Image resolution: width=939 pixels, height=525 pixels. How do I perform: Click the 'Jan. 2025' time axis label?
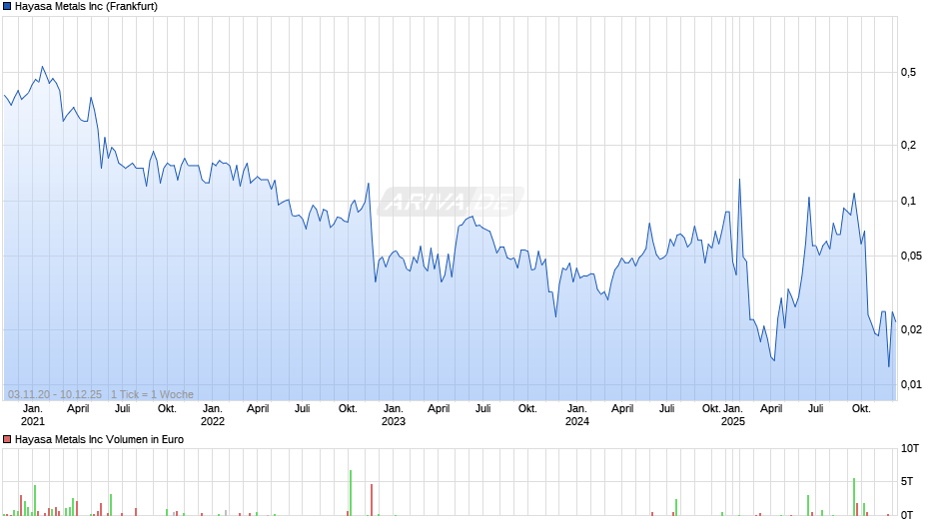point(732,415)
